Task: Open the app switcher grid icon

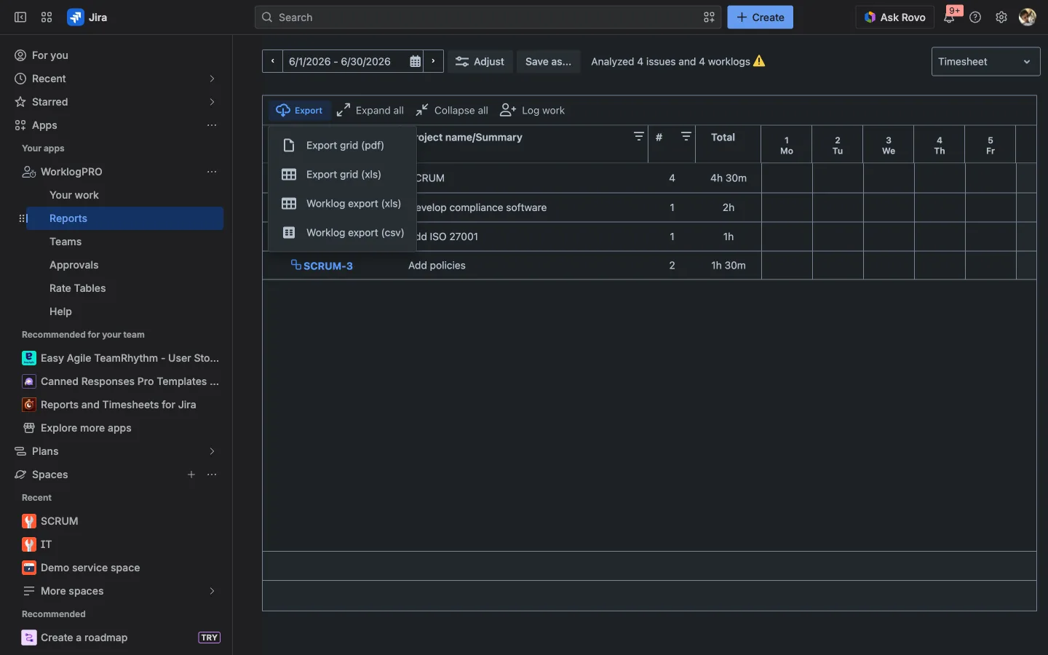Action: pyautogui.click(x=47, y=17)
